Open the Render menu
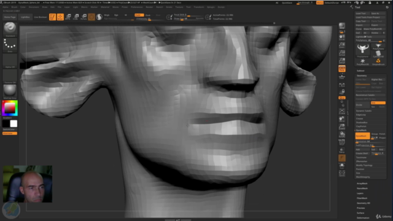The height and width of the screenshot is (221, 393). point(149,7)
